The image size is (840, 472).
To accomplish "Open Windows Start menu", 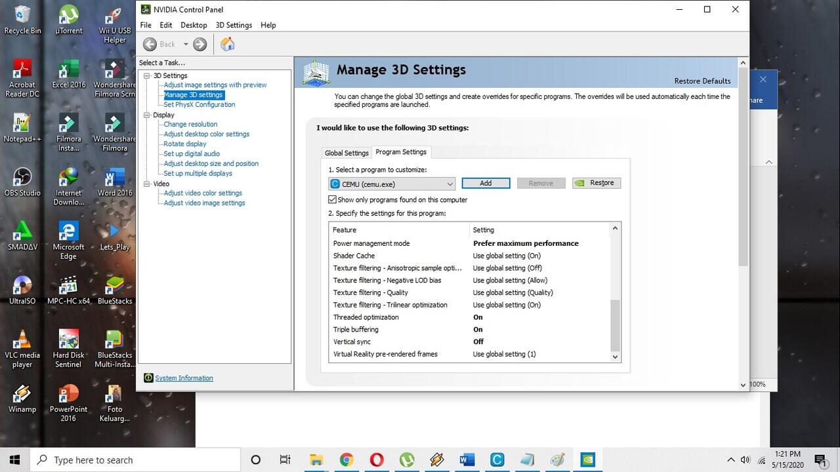I will point(14,460).
